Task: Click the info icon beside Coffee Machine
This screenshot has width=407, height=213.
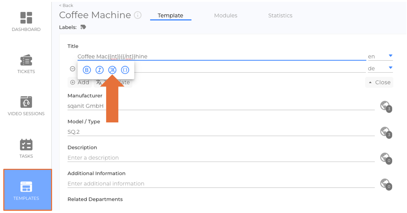Action: (138, 15)
